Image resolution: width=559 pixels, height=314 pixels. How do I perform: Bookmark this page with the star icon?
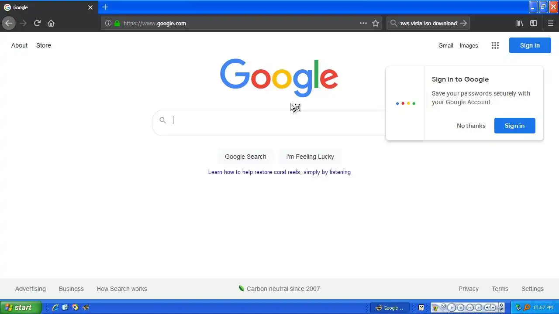coord(376,23)
